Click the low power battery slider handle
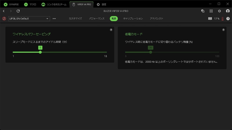This screenshot has width=232, height=130. click(x=151, y=52)
